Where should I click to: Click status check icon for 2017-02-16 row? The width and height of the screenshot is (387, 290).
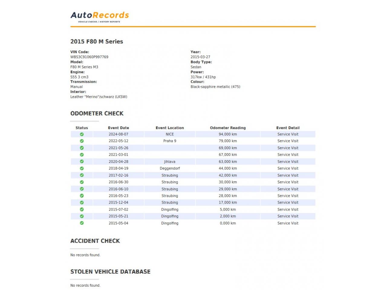[x=82, y=175]
